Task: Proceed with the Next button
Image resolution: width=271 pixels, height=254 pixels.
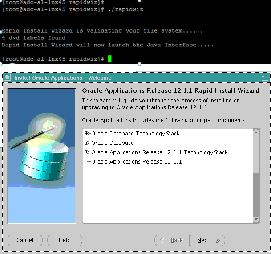Action: click(x=207, y=240)
